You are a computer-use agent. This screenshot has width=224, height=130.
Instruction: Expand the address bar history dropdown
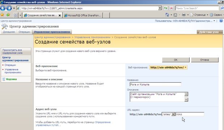[160, 8]
